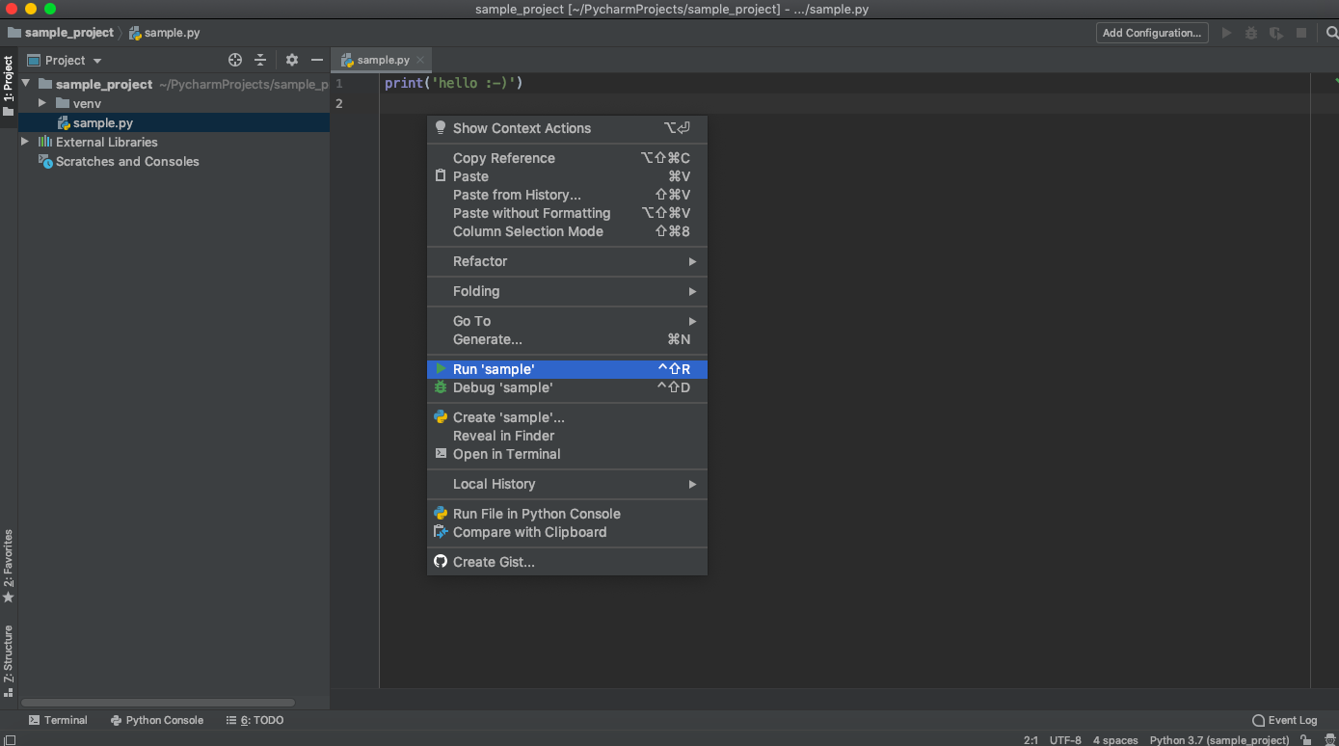1339x746 pixels.
Task: Hide the Project panel with the minus icon
Action: (317, 60)
